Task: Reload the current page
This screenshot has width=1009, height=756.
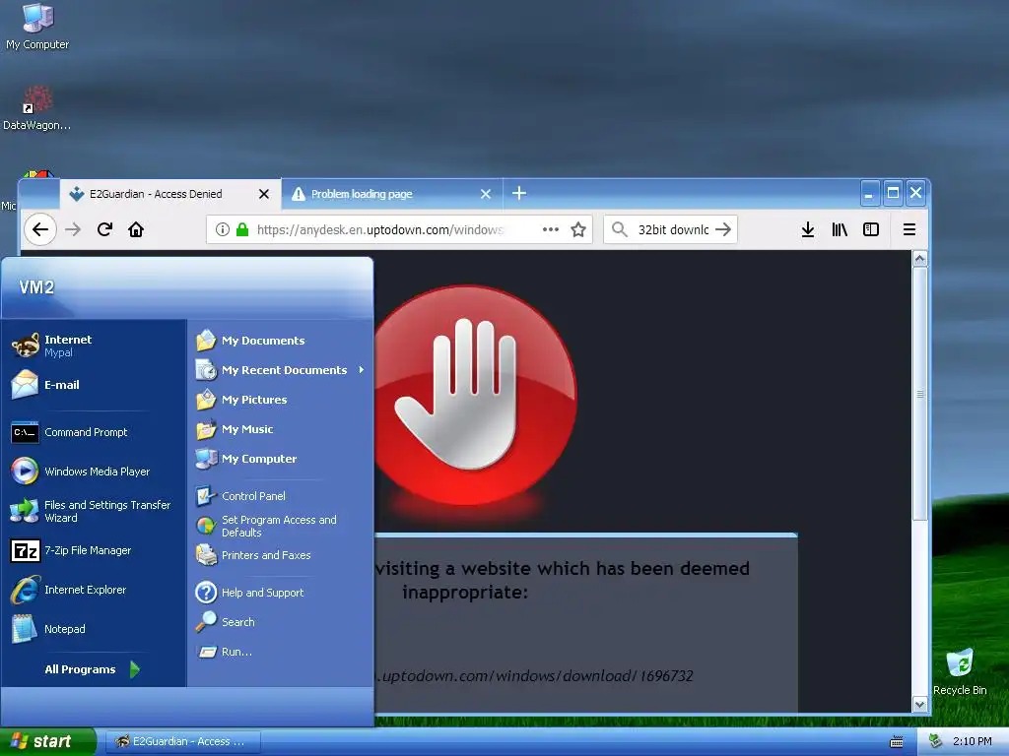Action: click(104, 229)
